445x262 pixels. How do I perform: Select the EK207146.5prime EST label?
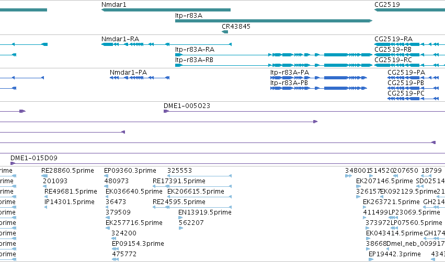384,181
